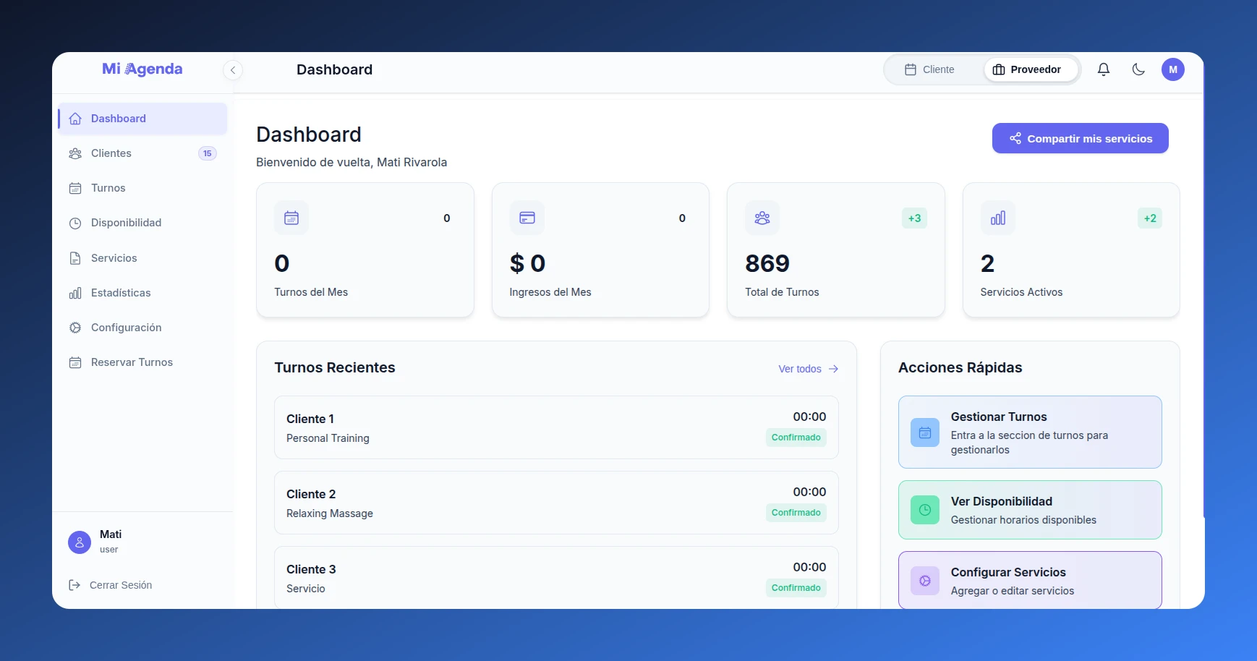Click the Servicios document icon
1257x661 pixels.
click(75, 258)
